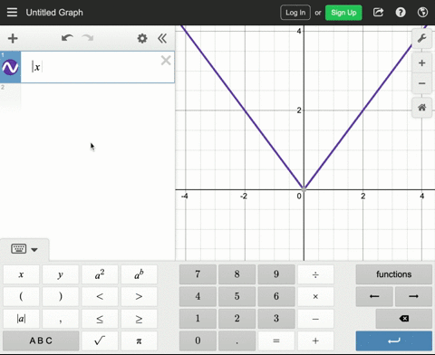Screen dimensions: 435x355
Task: Tap the 3 key
Action: pyautogui.click(x=276, y=319)
